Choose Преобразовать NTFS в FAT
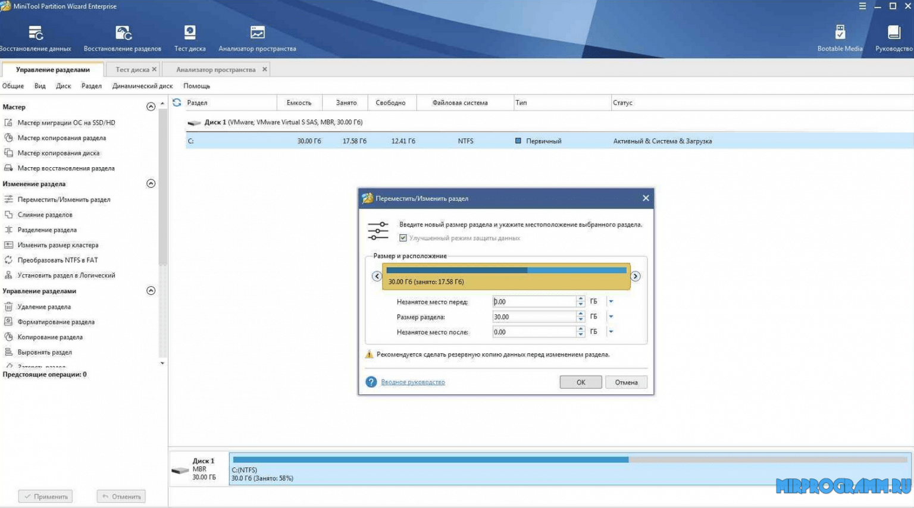914x508 pixels. click(57, 261)
